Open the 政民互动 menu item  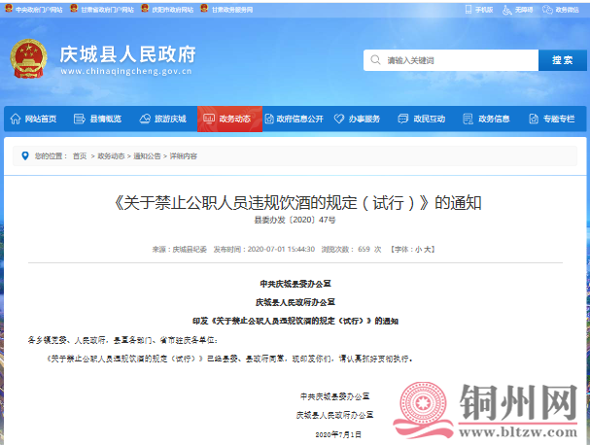point(430,119)
